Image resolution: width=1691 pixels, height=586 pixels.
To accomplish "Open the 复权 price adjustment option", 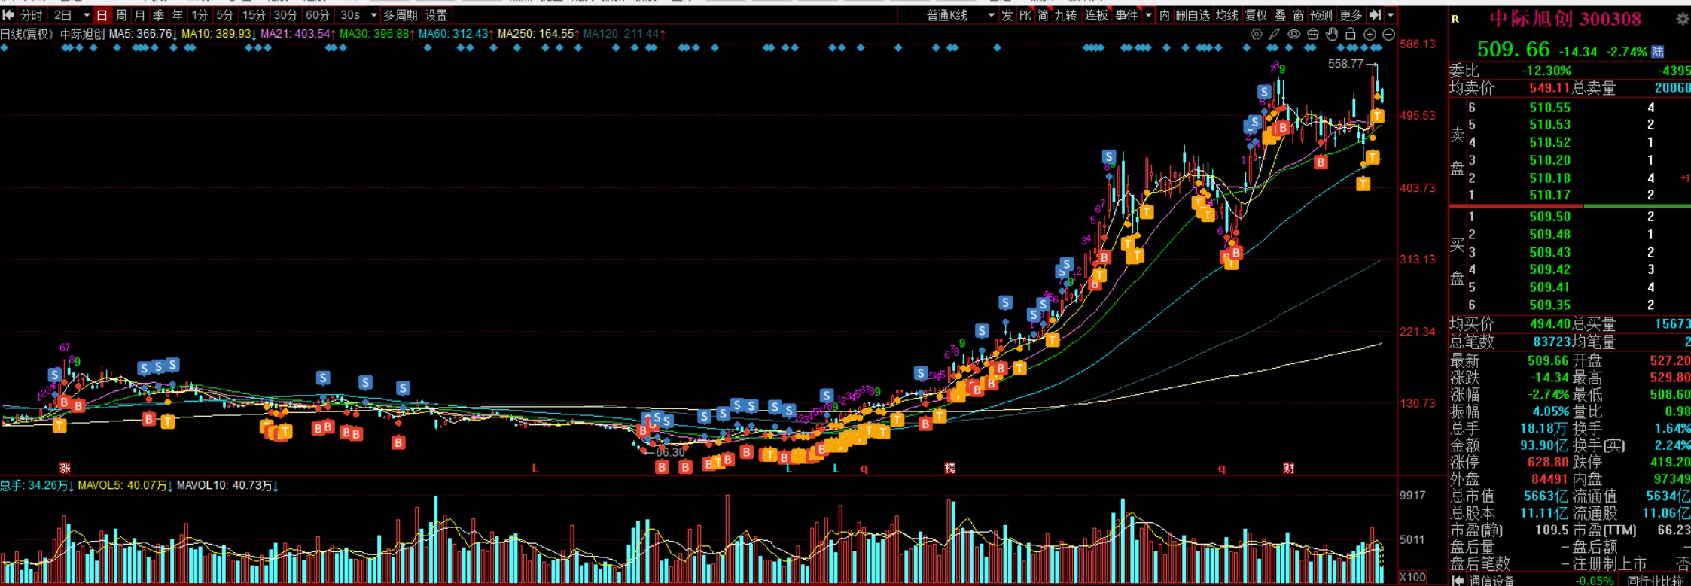I will 1256,15.
